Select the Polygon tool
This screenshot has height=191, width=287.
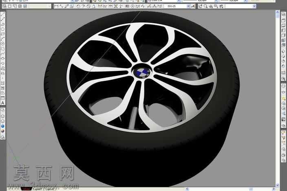tap(3, 29)
